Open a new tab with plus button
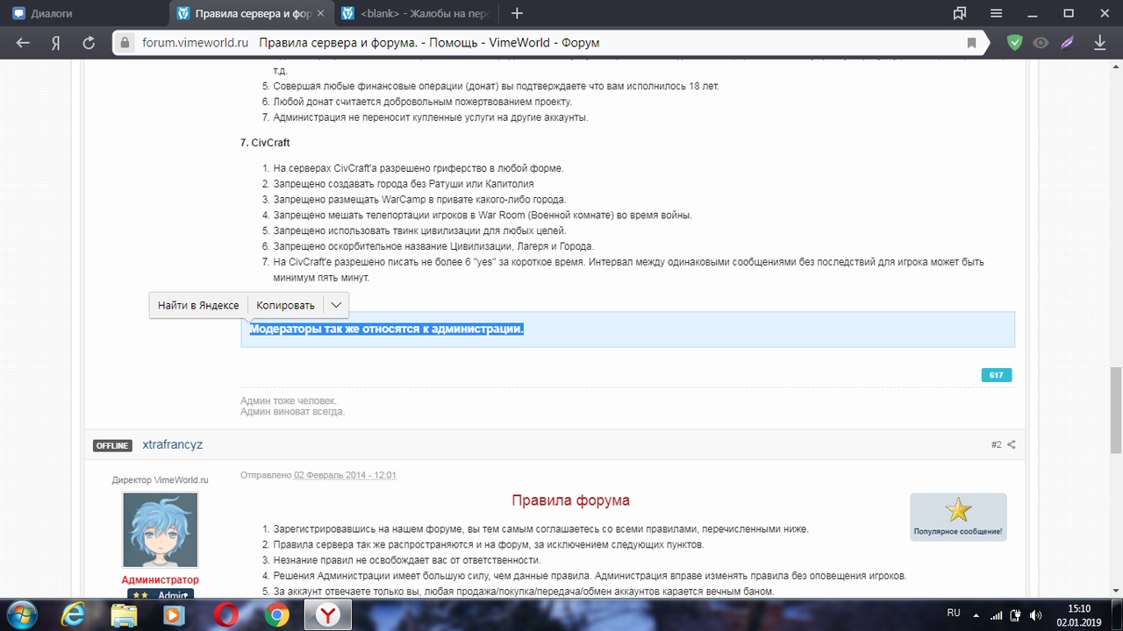Image resolution: width=1123 pixels, height=631 pixels. click(x=517, y=13)
